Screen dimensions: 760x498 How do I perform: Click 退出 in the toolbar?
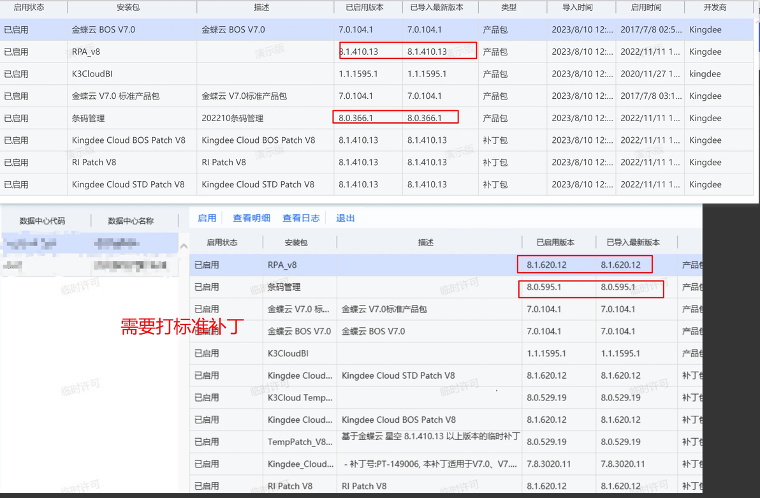point(345,218)
